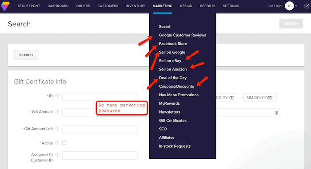The width and height of the screenshot is (311, 169).
Task: Choose In-stock Requests menu entry
Action: pos(175,146)
